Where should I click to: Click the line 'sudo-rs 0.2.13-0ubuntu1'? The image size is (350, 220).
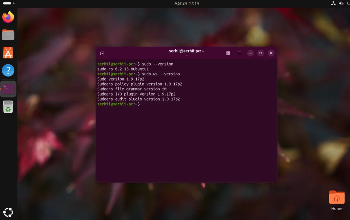[x=123, y=69]
